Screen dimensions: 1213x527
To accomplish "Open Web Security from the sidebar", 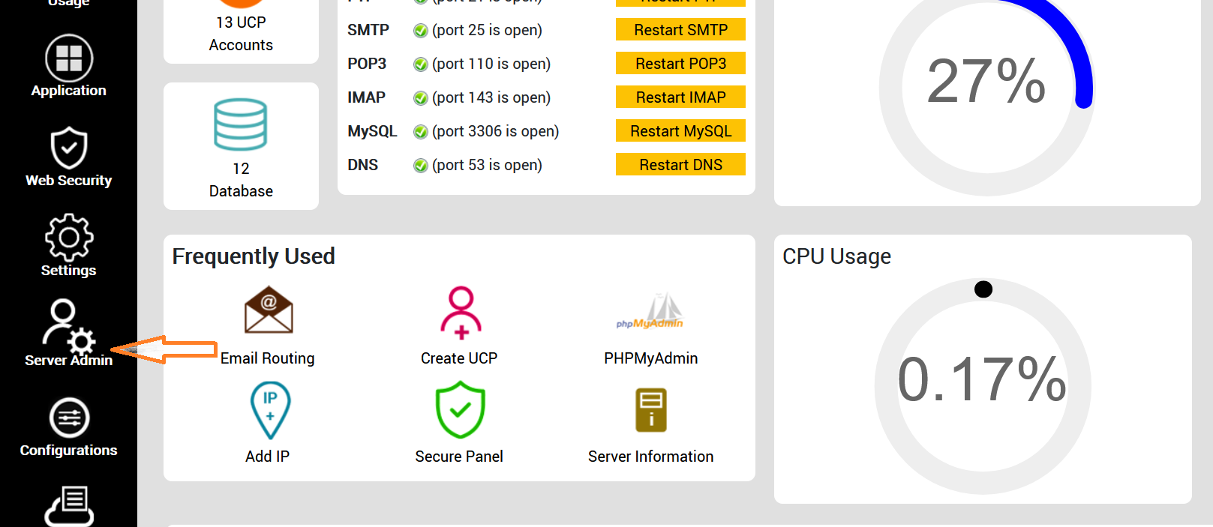I will click(x=68, y=156).
